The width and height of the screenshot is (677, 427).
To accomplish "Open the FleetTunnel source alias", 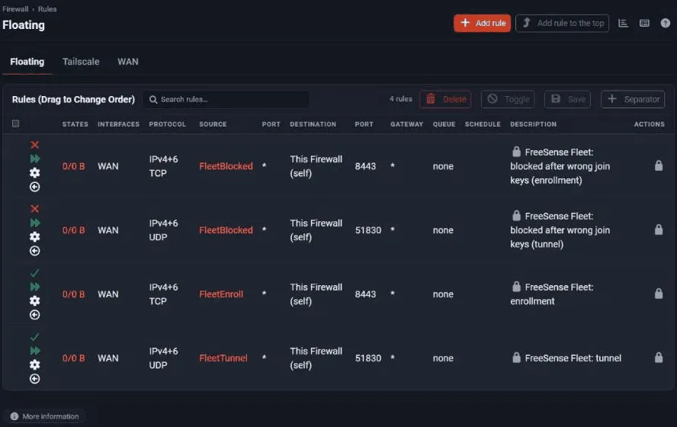I will [223, 358].
